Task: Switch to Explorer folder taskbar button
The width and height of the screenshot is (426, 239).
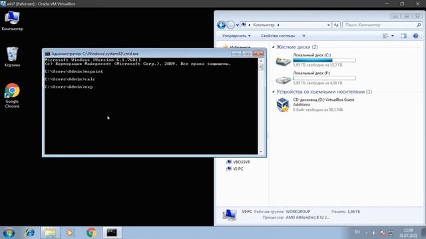Action: (x=51, y=233)
